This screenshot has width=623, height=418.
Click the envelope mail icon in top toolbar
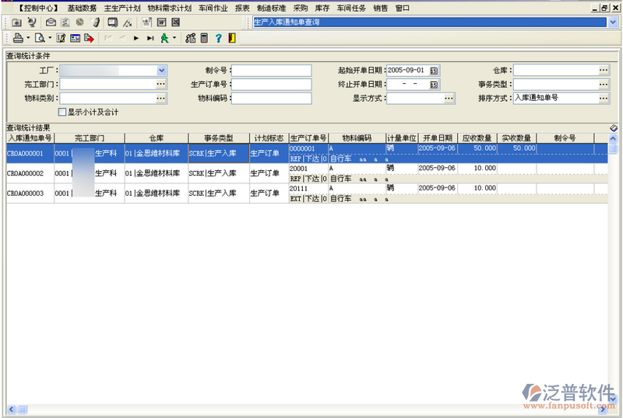(x=51, y=22)
